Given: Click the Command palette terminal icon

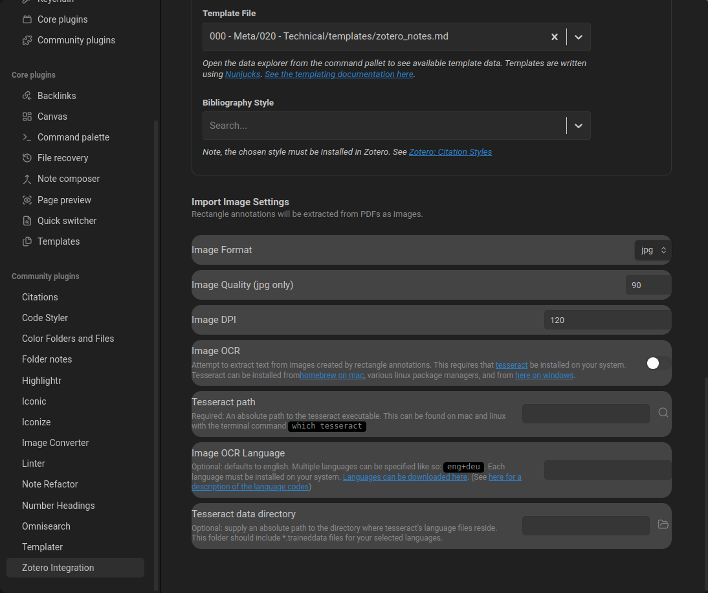Looking at the screenshot, I should point(27,137).
